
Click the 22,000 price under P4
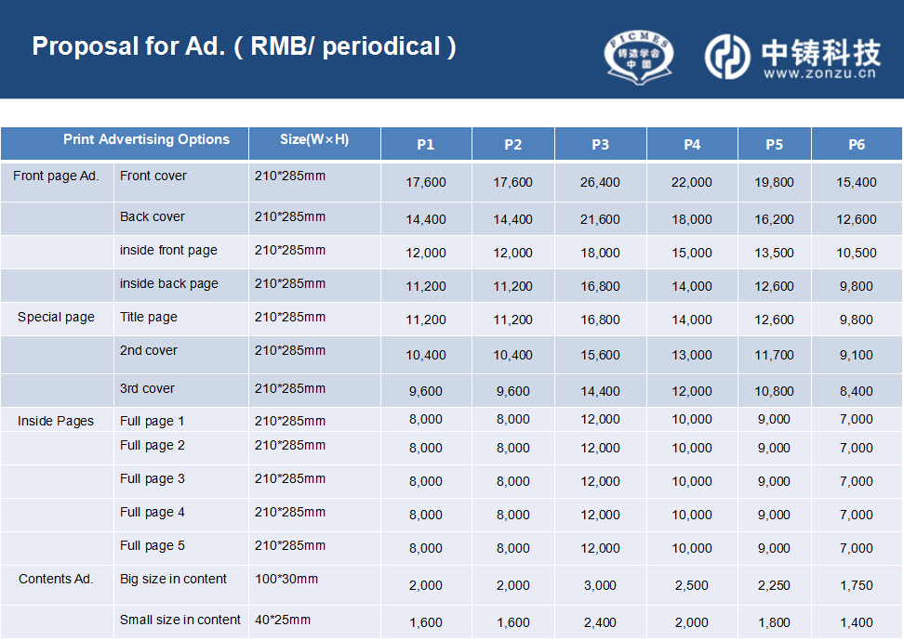pyautogui.click(x=691, y=182)
